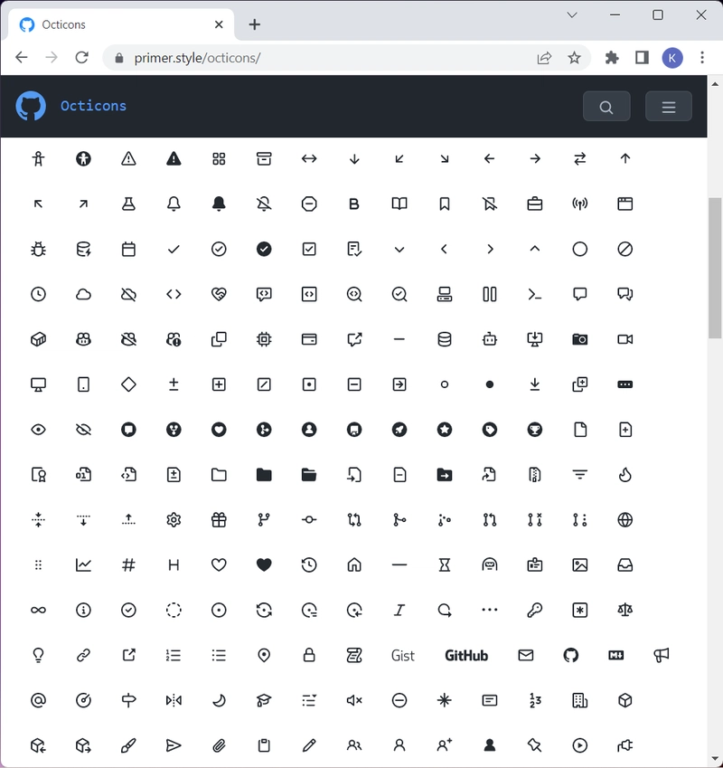Choose the CPU chip icon
The image size is (723, 768).
click(x=264, y=339)
